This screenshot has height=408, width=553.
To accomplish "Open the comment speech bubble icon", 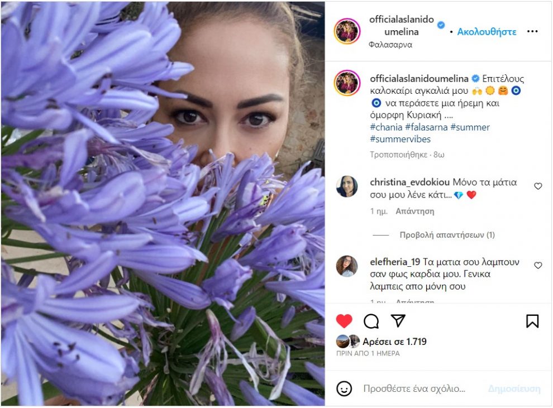I will [x=371, y=321].
